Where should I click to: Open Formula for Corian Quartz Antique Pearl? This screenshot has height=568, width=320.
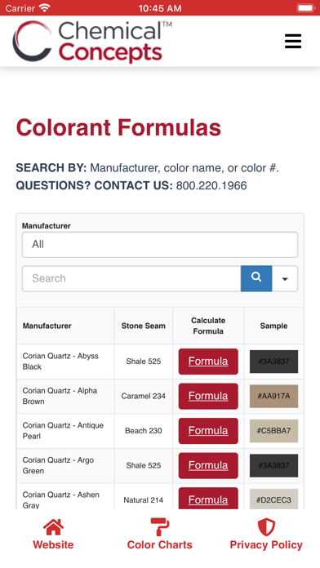(x=208, y=431)
